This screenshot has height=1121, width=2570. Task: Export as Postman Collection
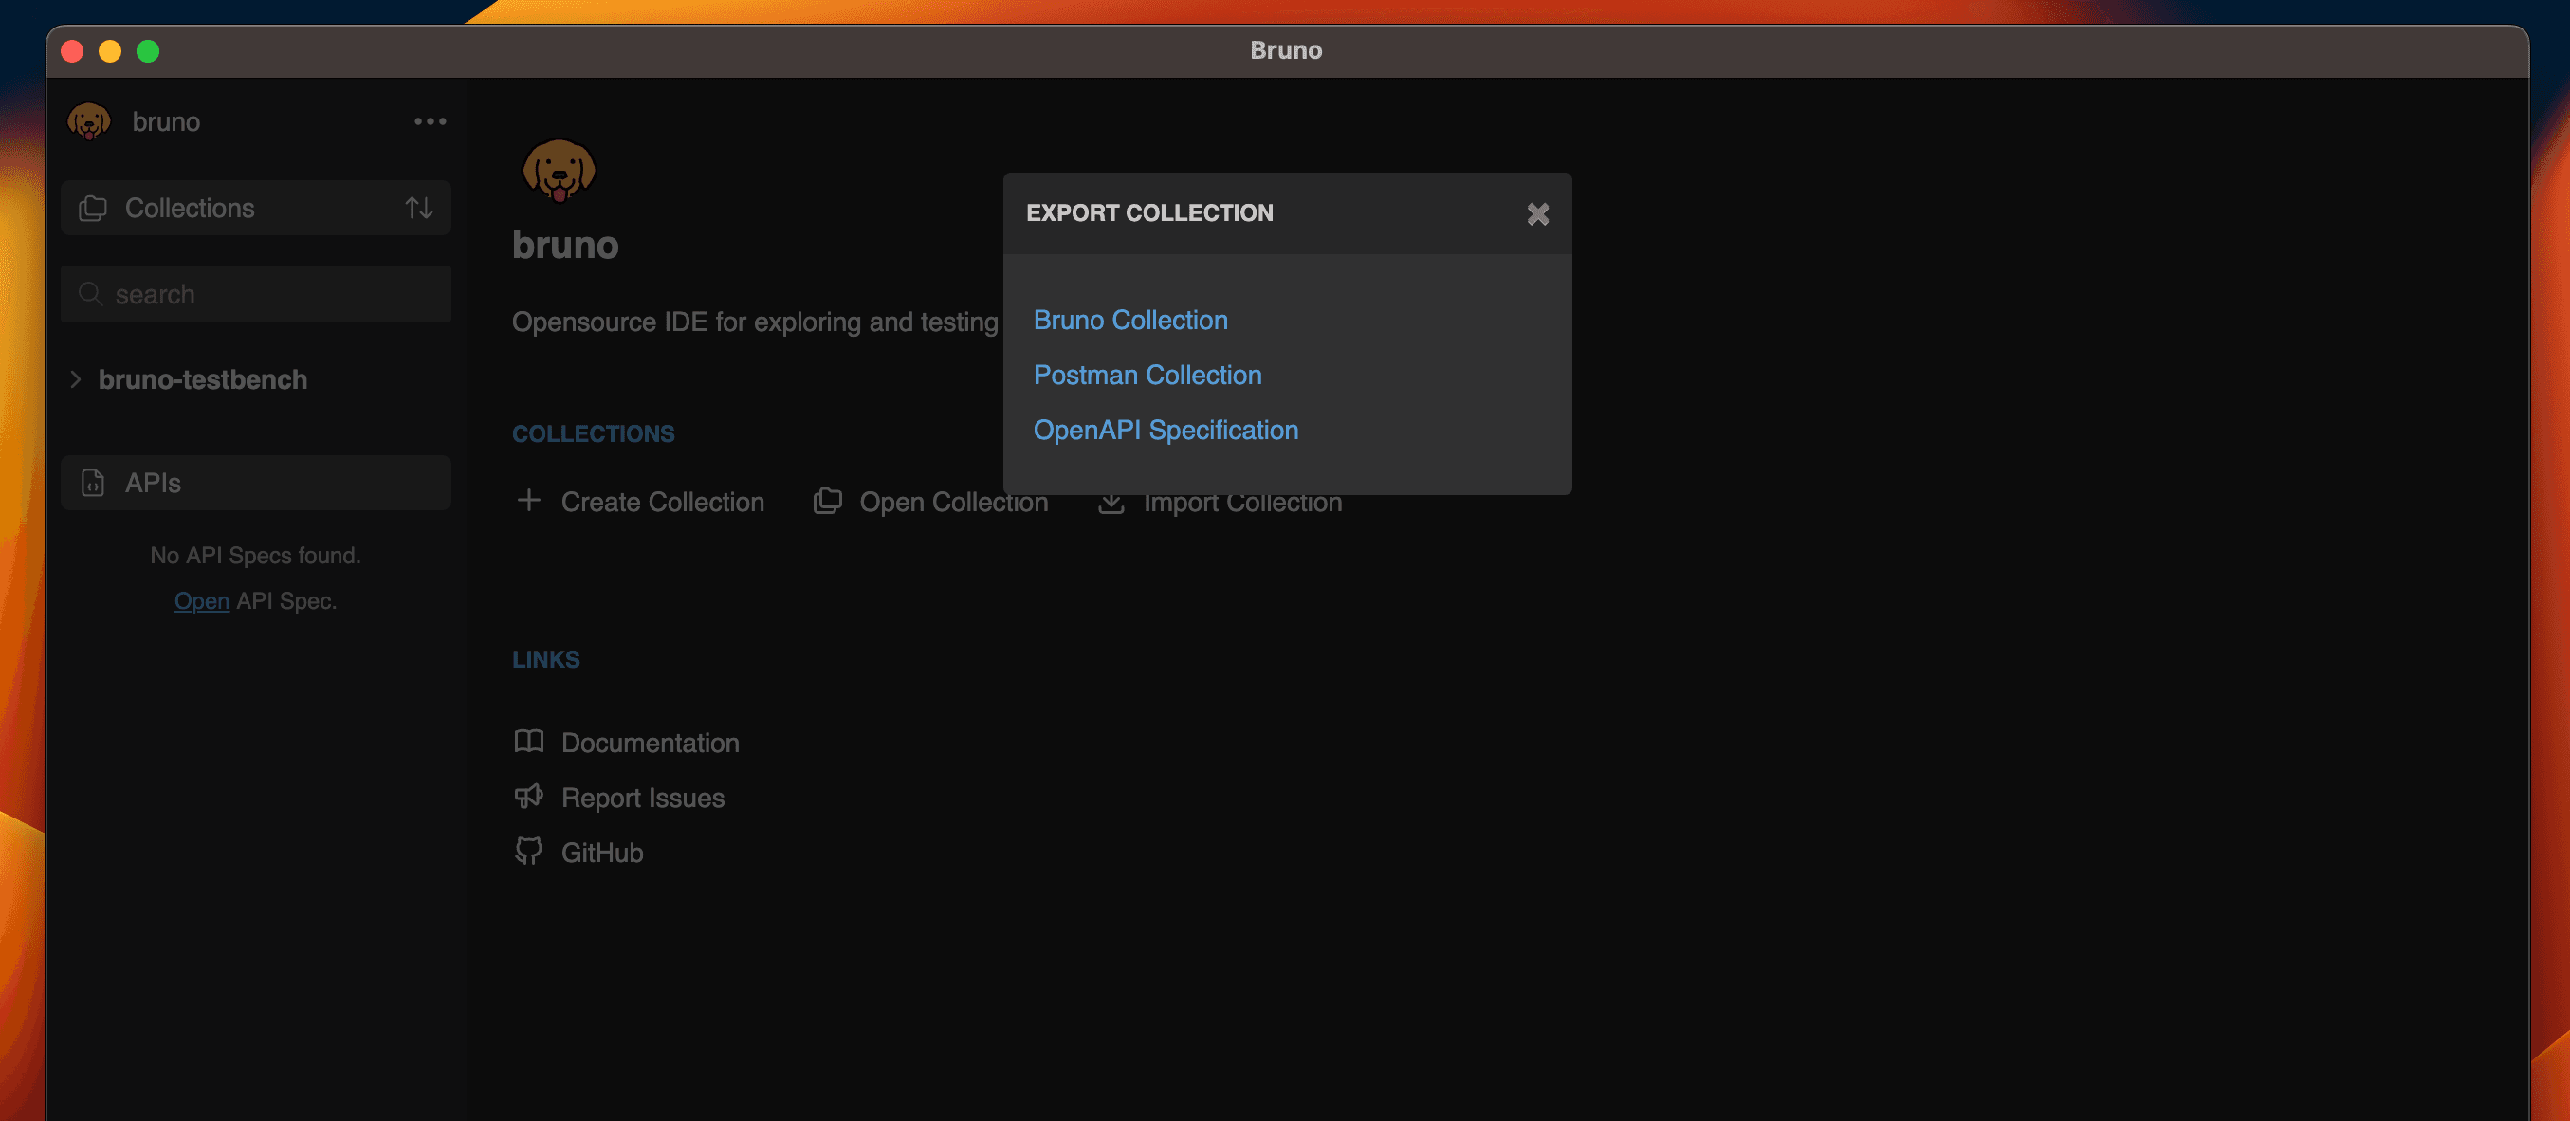[x=1147, y=375]
